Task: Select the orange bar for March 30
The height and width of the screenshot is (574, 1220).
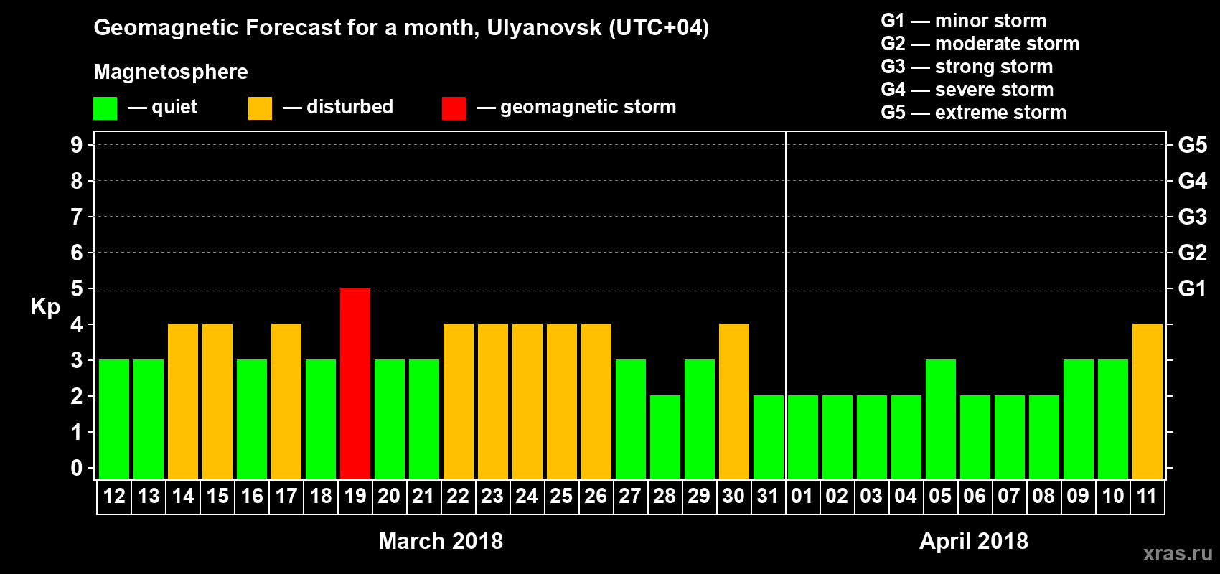Action: [x=734, y=401]
